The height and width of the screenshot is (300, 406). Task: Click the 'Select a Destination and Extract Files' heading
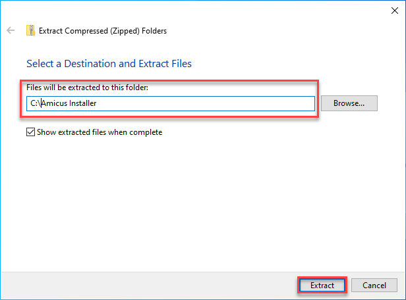tap(109, 64)
